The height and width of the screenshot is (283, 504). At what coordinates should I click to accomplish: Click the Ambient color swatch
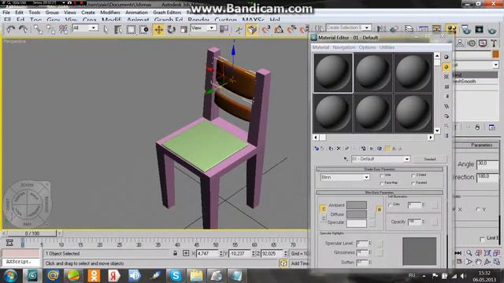point(357,205)
